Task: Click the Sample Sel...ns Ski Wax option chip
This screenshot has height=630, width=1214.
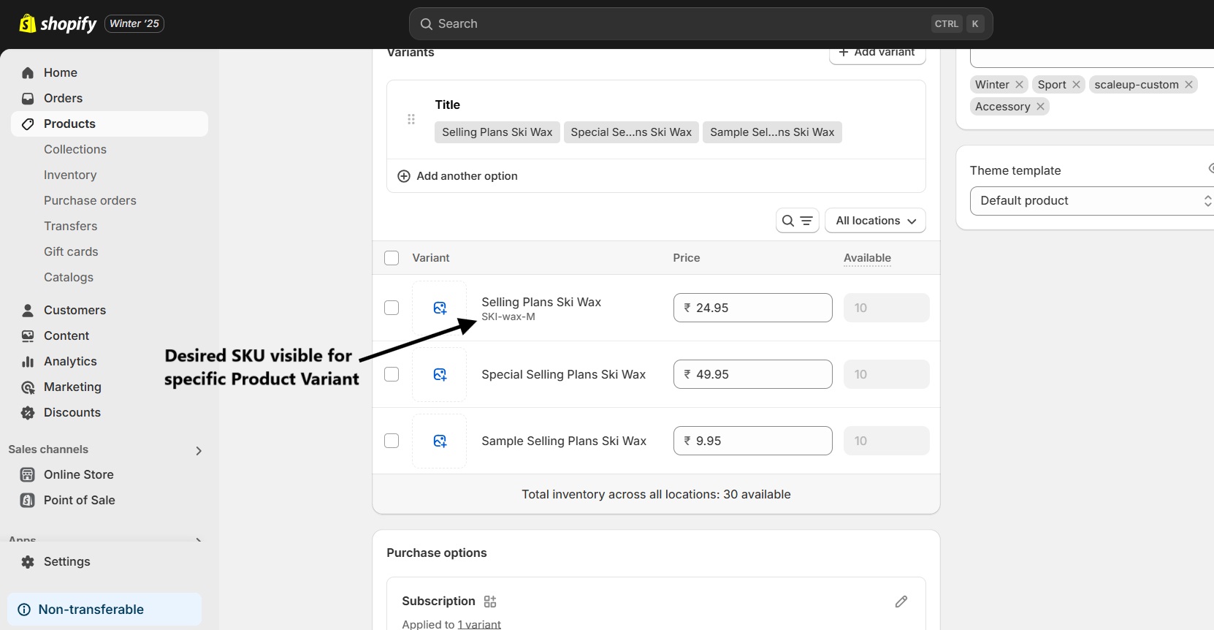Action: click(x=772, y=132)
